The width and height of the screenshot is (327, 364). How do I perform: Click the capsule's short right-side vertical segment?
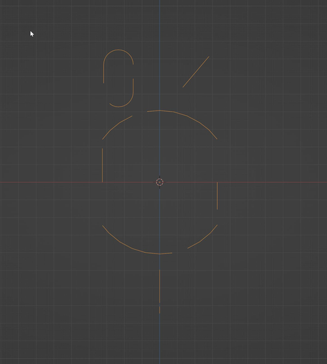(133, 86)
